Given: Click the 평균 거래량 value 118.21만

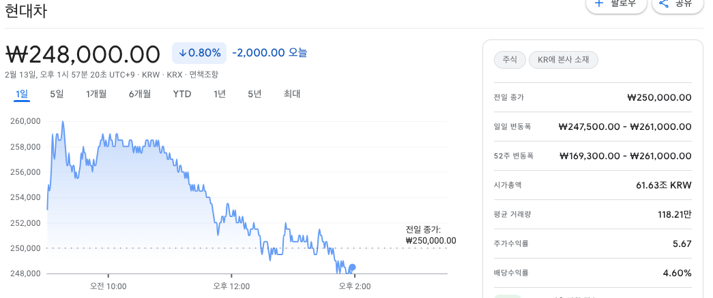Looking at the screenshot, I should coord(674,214).
